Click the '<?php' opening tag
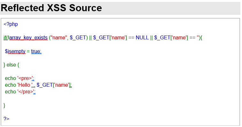Viewport: 242px width, 127px height. [x=11, y=24]
